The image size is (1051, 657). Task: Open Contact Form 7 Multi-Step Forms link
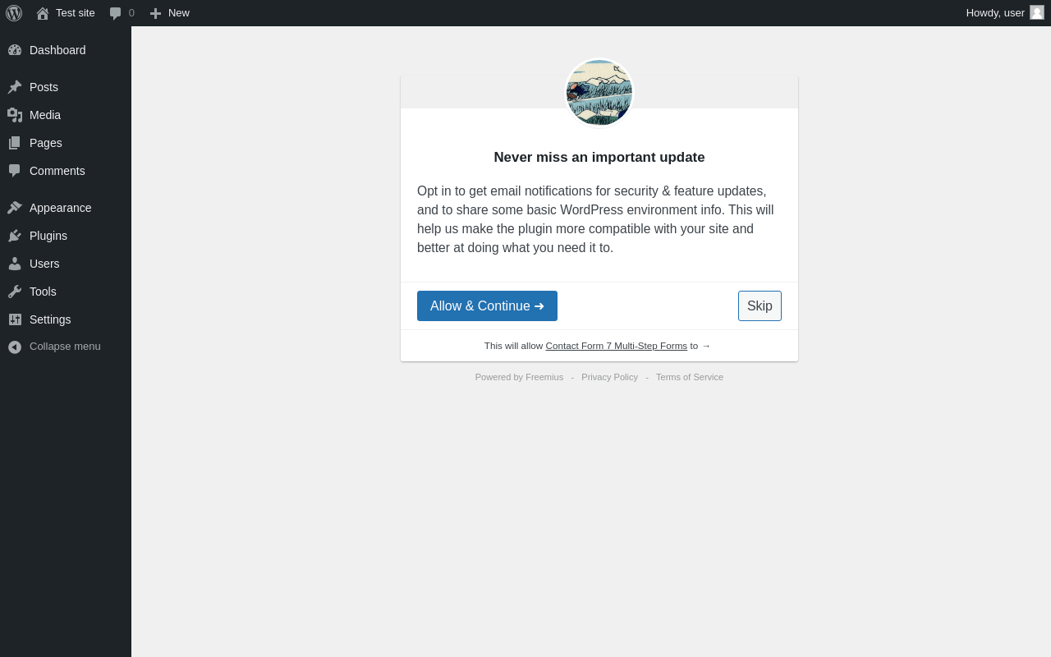point(617,346)
